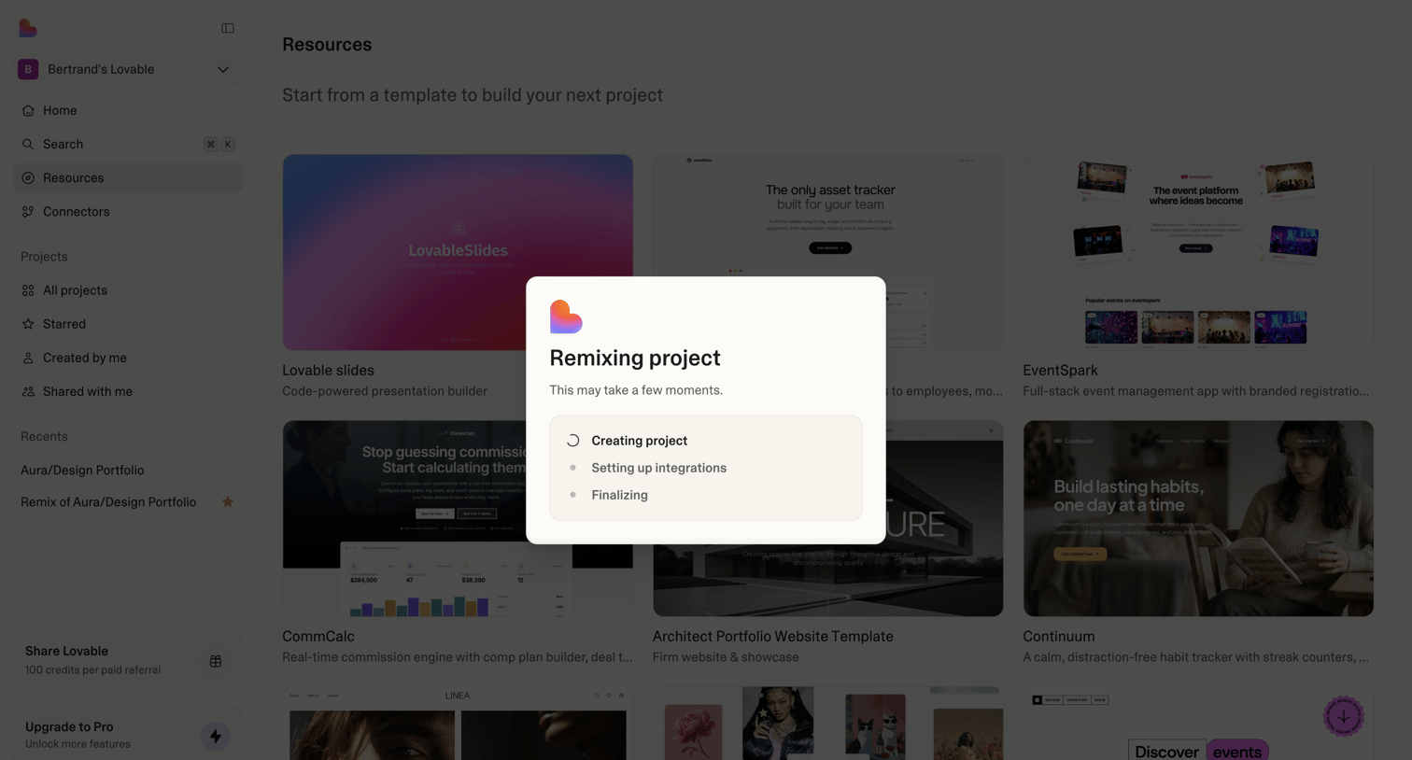Image resolution: width=1412 pixels, height=760 pixels.
Task: Click the purple B workspace avatar
Action: (x=28, y=69)
